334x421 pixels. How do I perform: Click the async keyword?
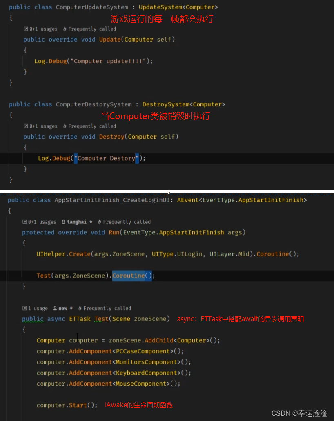click(x=56, y=319)
